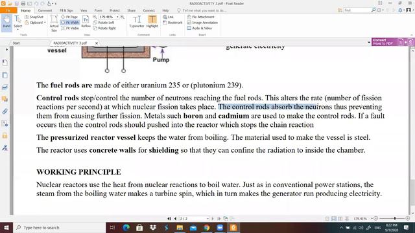Add a Bookmark

(172, 23)
